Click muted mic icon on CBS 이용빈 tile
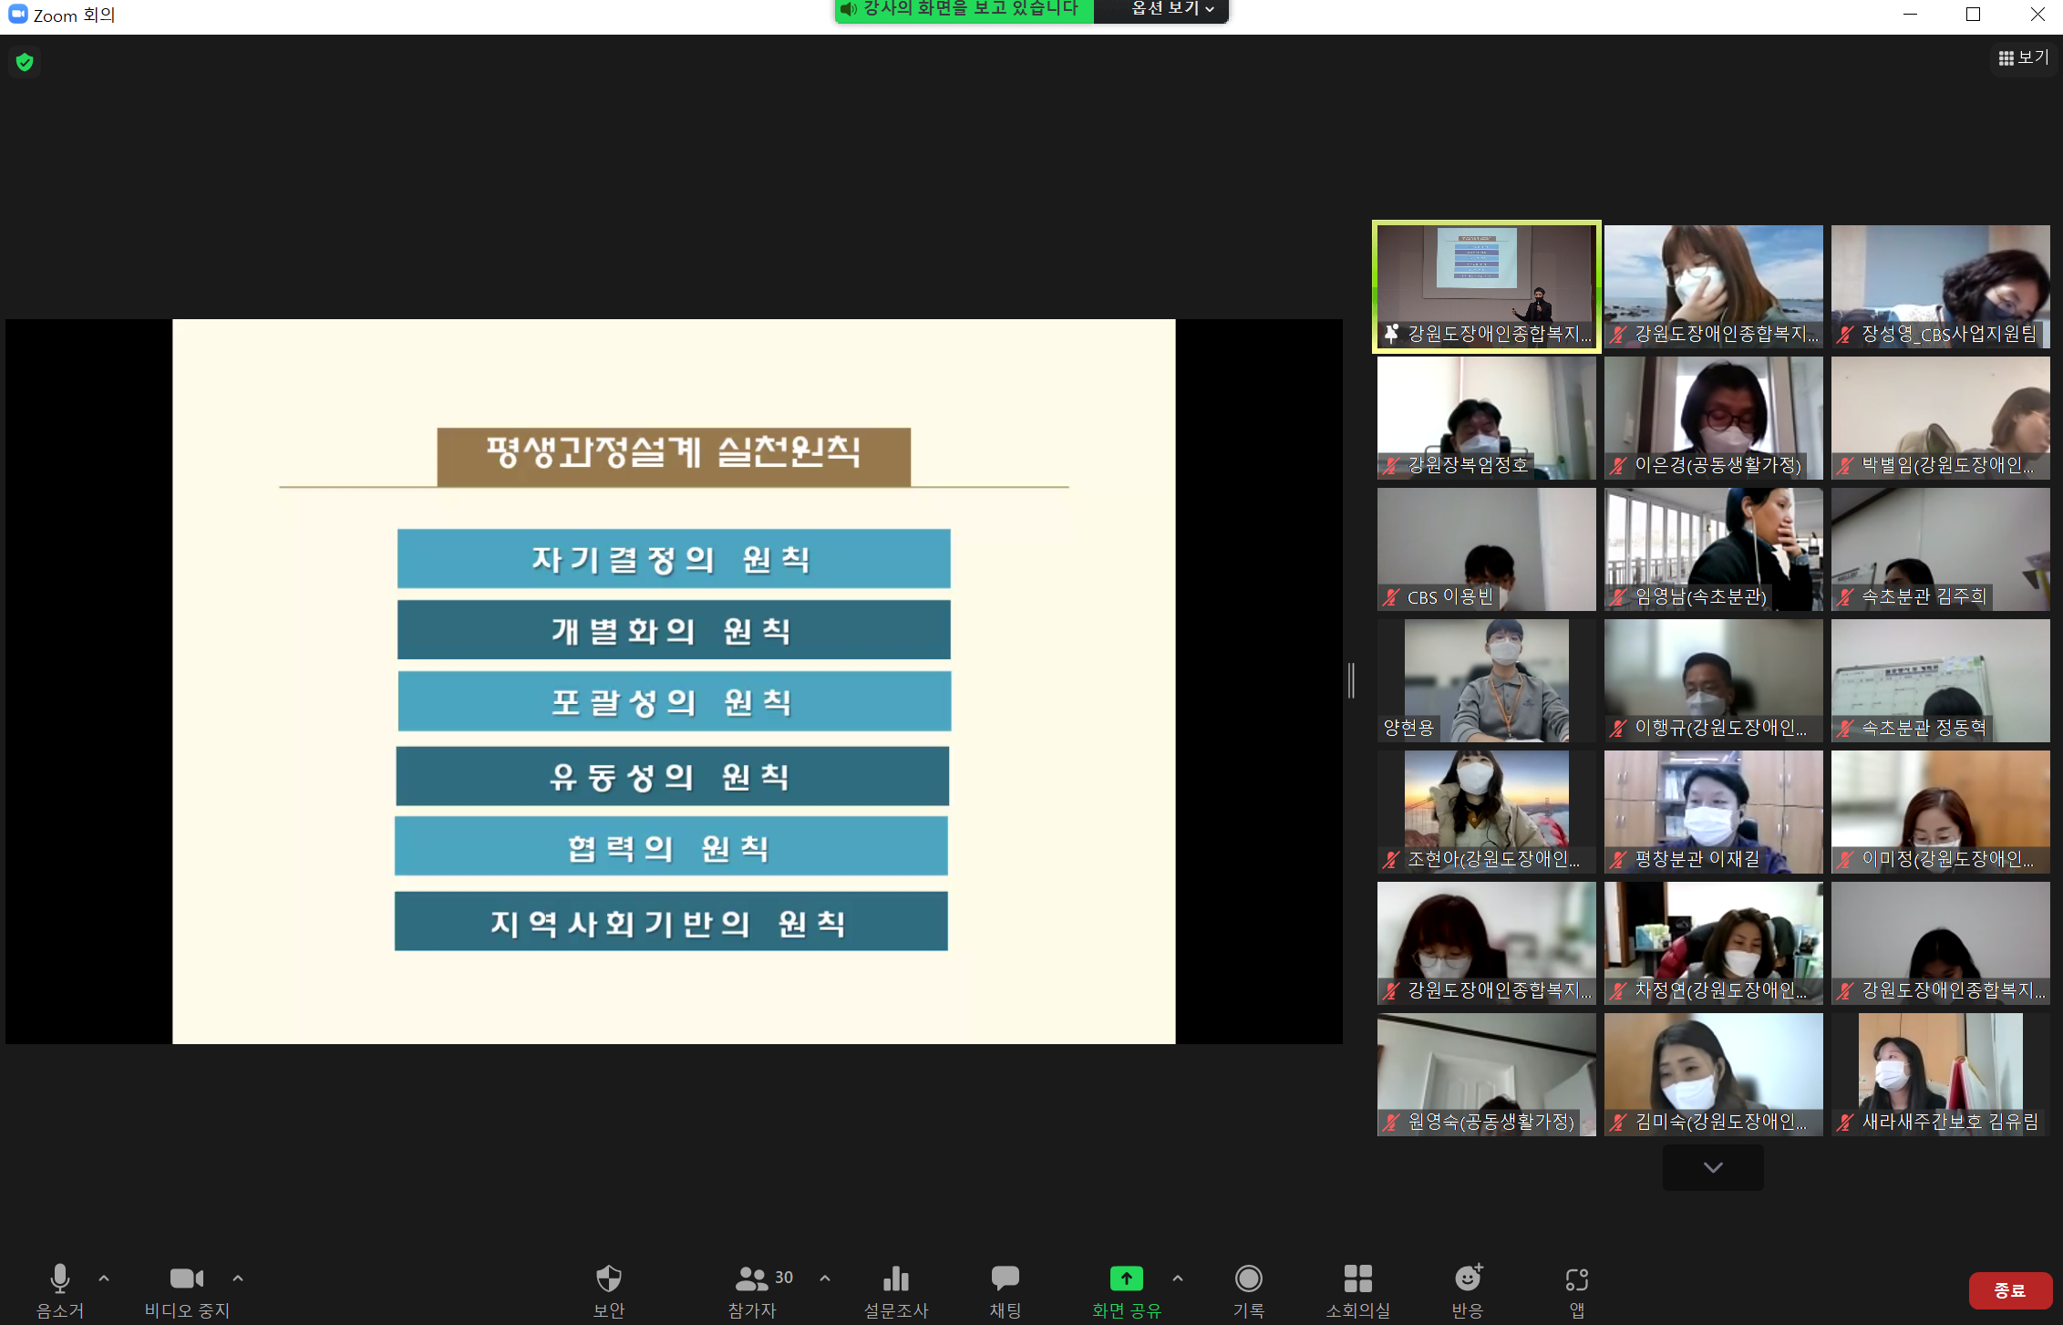Viewport: 2063px width, 1325px height. point(1391,597)
